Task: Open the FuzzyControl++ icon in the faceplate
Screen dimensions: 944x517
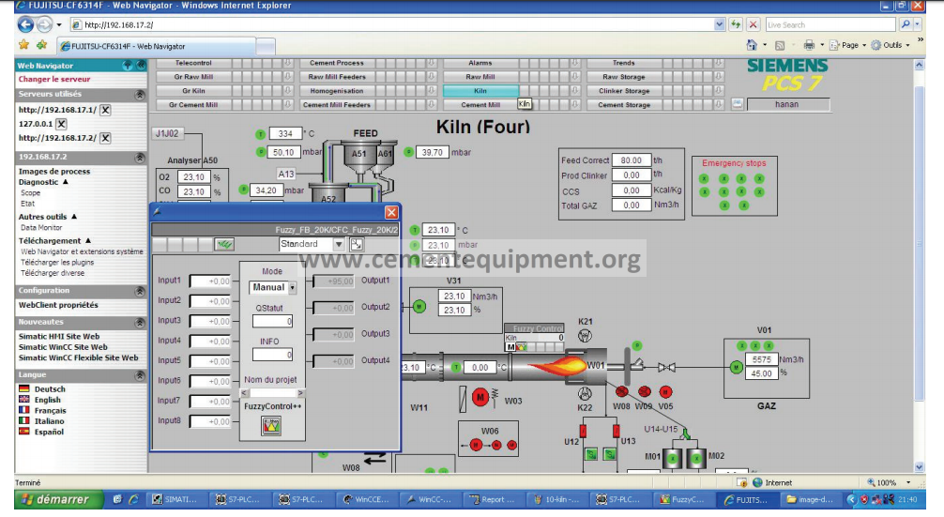Action: (271, 426)
